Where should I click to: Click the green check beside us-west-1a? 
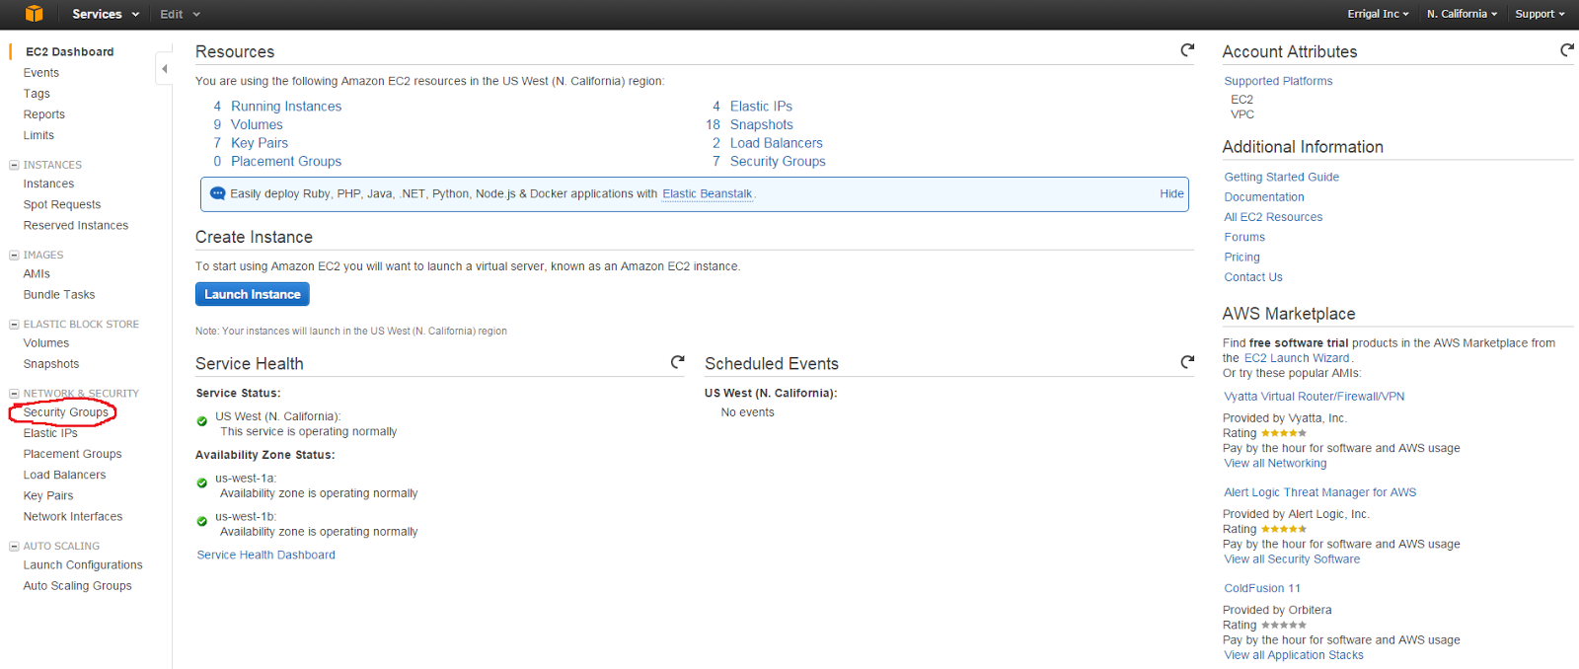(202, 483)
